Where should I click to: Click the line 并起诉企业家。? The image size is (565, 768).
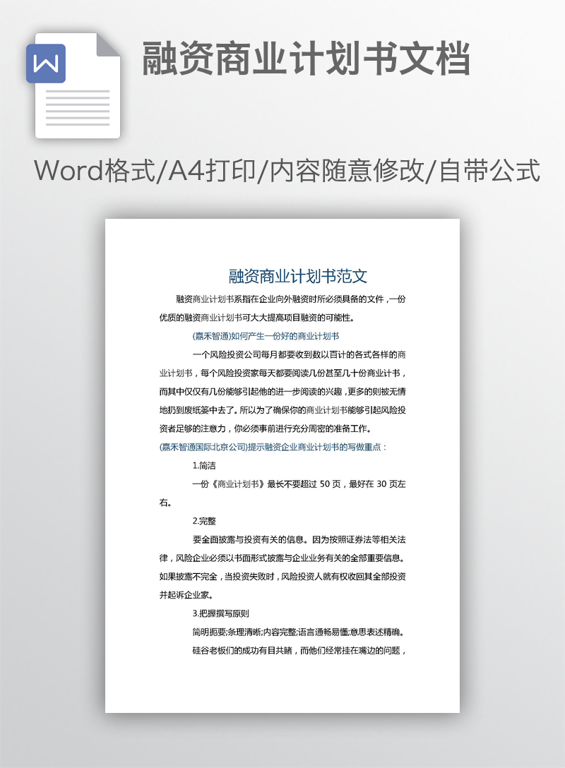coord(186,595)
